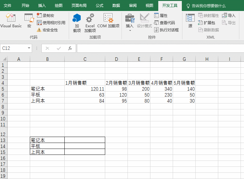
Task: Click 映射属性 map properties
Action: pyautogui.click(x=209, y=16)
